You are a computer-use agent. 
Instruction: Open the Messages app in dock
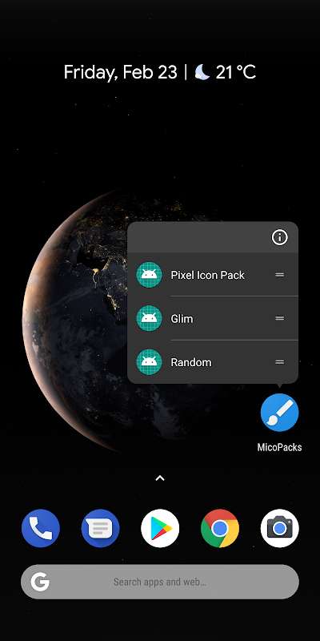point(100,528)
